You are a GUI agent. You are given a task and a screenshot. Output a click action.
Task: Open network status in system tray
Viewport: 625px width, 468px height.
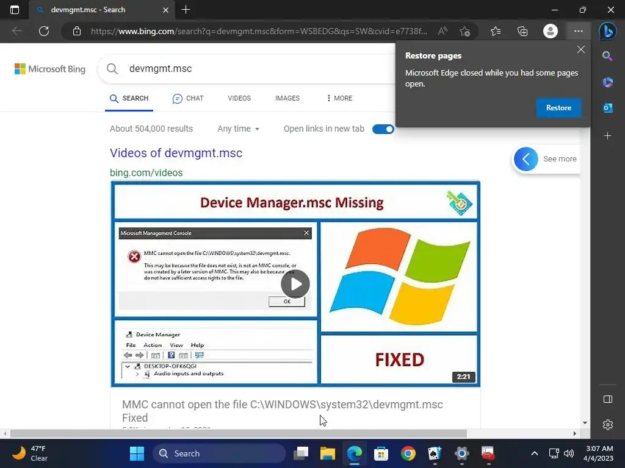[554, 453]
